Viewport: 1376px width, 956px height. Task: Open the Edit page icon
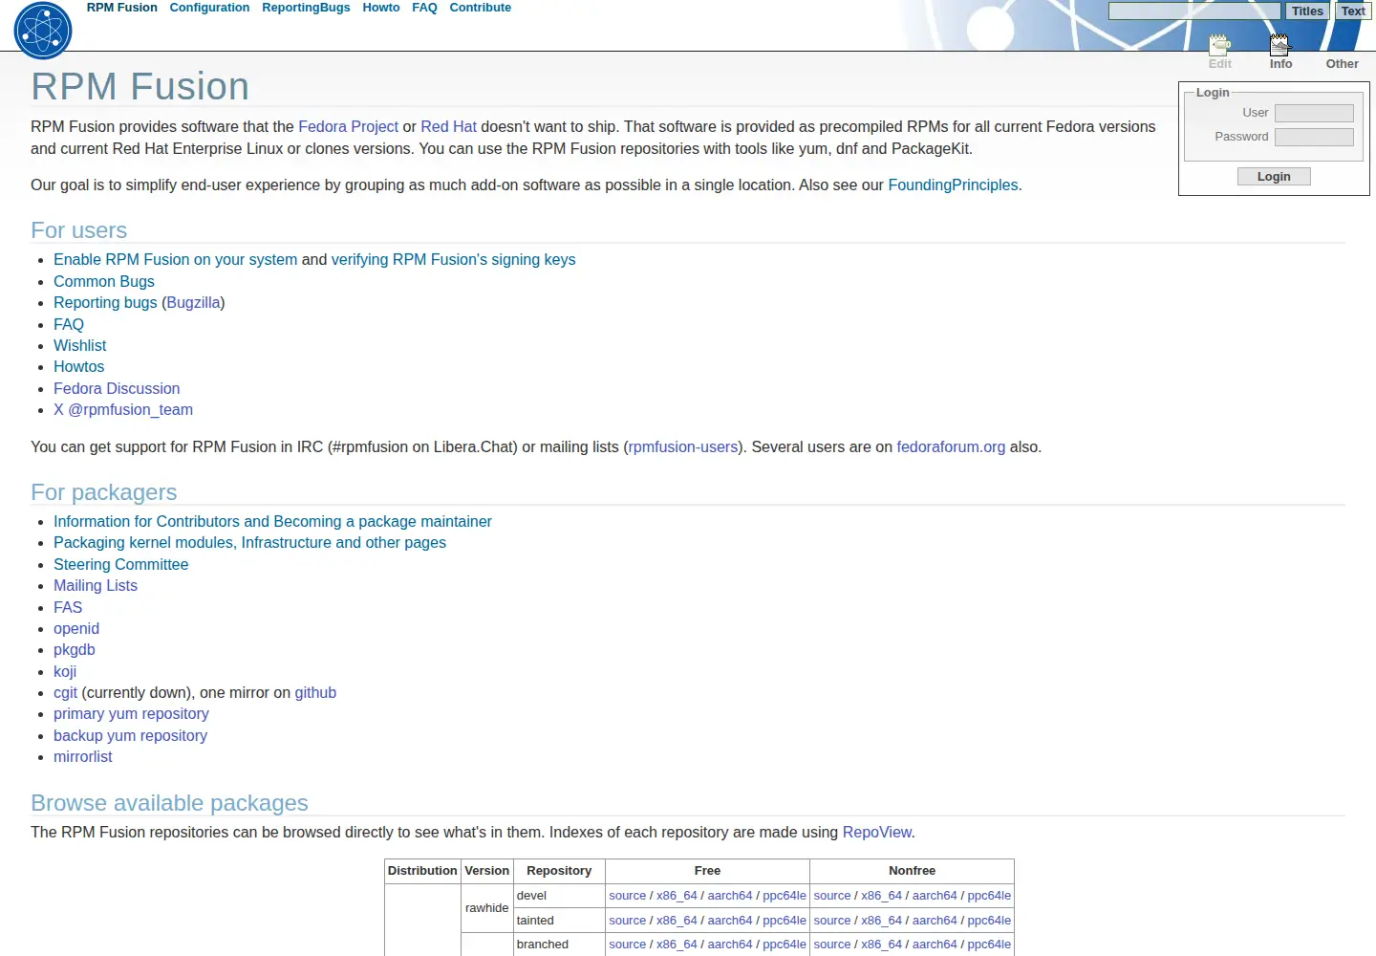tap(1220, 52)
